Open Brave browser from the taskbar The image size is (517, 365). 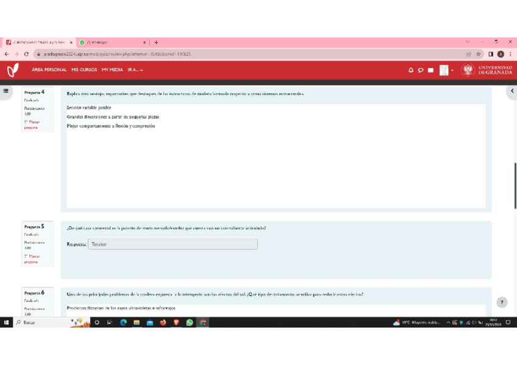pos(176,322)
